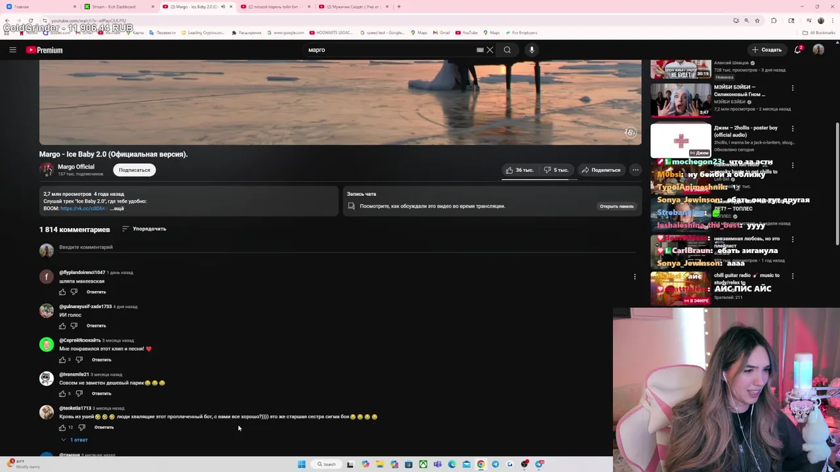
Task: Open the YouTube hamburger guide menu
Action: coord(12,50)
